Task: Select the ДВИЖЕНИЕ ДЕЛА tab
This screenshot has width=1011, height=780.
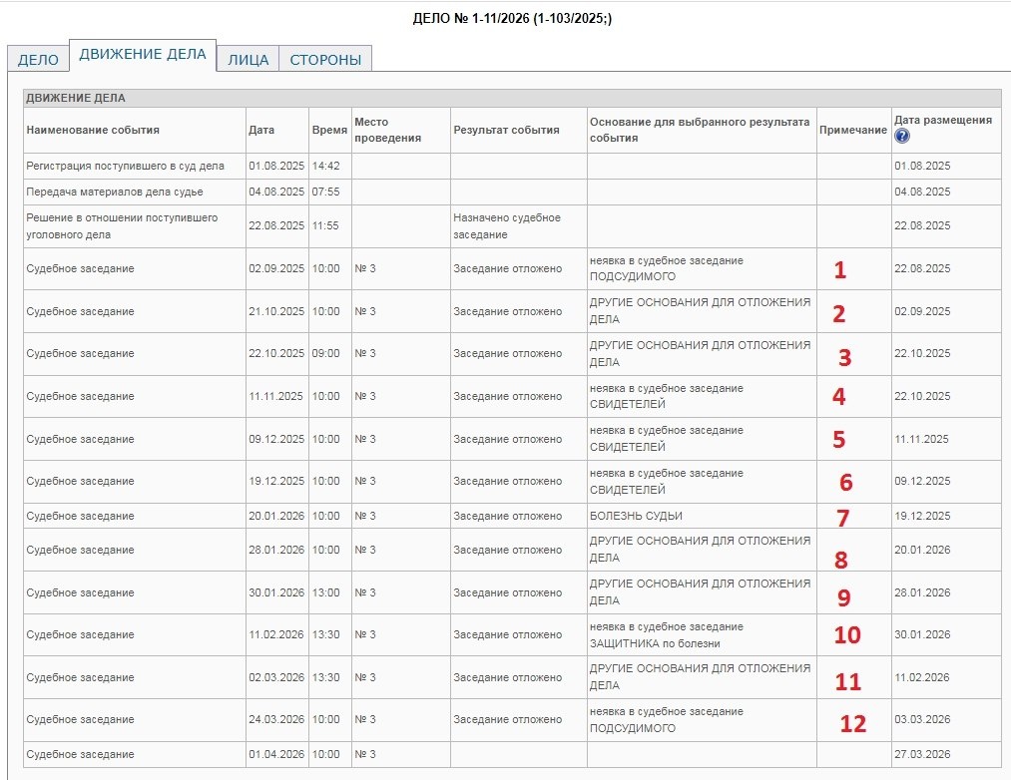Action: click(143, 55)
